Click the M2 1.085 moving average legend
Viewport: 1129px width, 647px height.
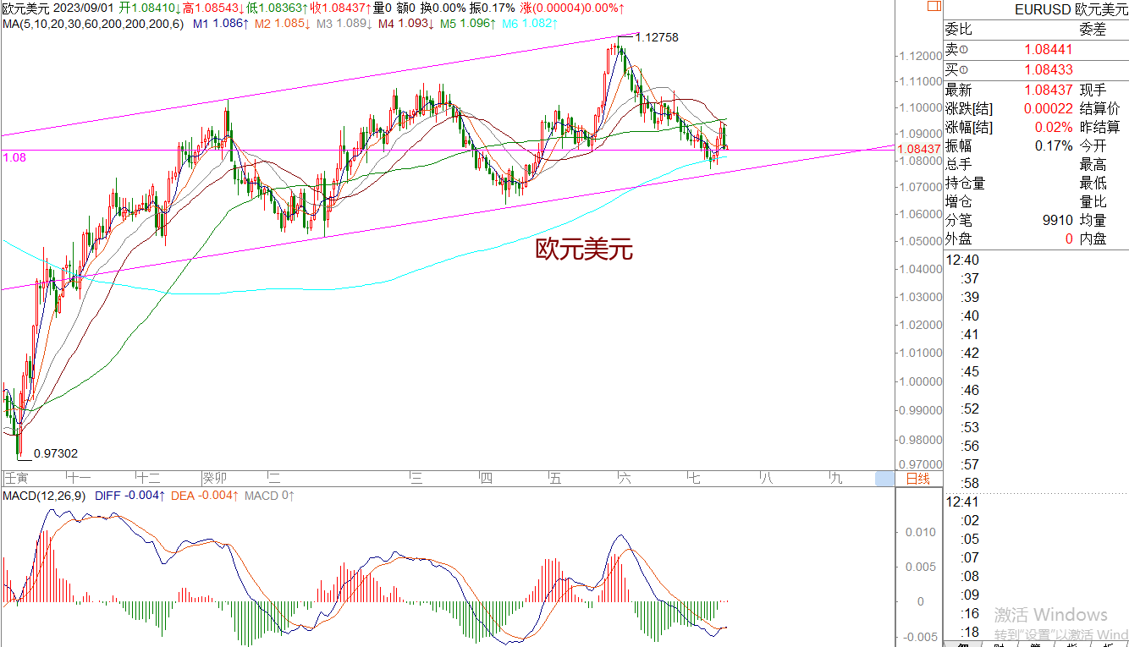pos(282,23)
